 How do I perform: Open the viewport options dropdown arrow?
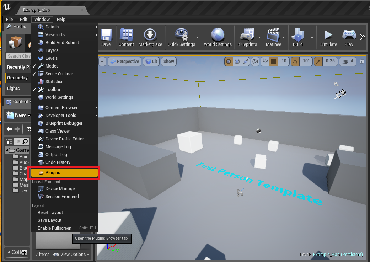[102, 62]
